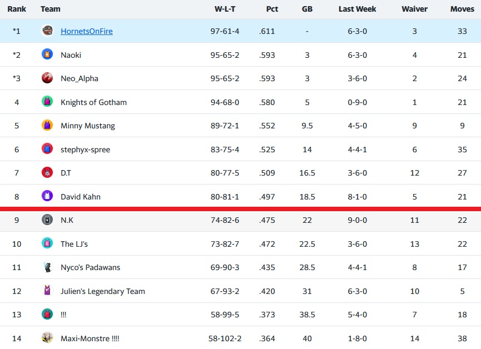Click Knights of Gotham's green jersey icon
Viewport: 481px width, 349px height.
tap(47, 102)
